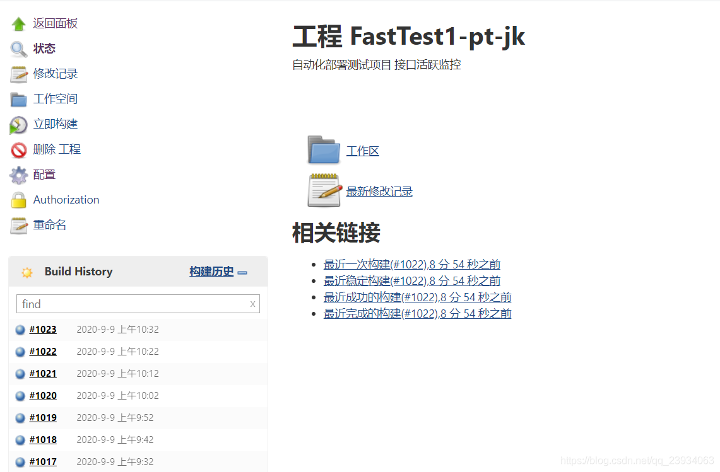Open the 构建历史 link

tap(211, 272)
